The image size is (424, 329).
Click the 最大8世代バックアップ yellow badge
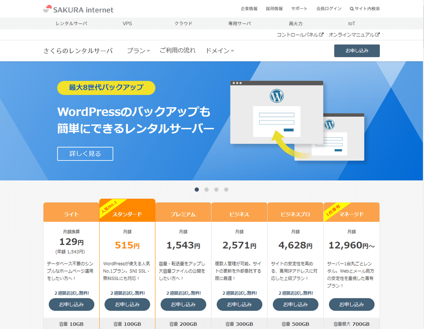[x=106, y=88]
